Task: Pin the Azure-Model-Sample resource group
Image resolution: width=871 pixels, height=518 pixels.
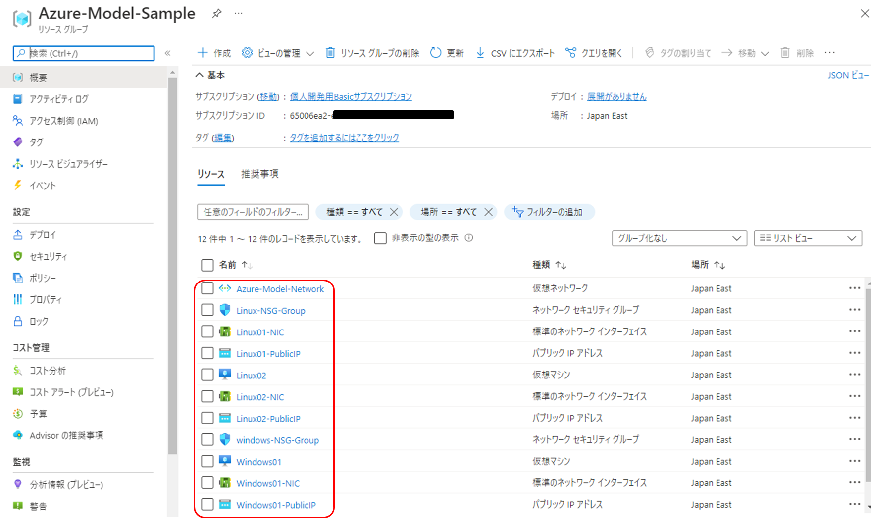Action: [x=216, y=14]
